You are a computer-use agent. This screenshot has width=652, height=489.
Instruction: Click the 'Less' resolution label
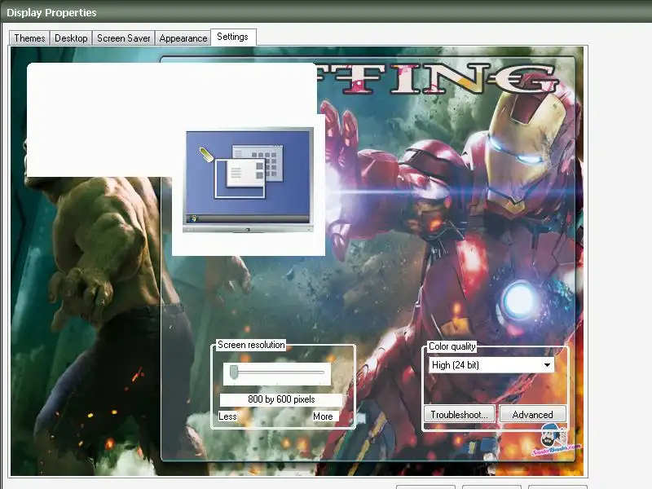click(x=227, y=416)
